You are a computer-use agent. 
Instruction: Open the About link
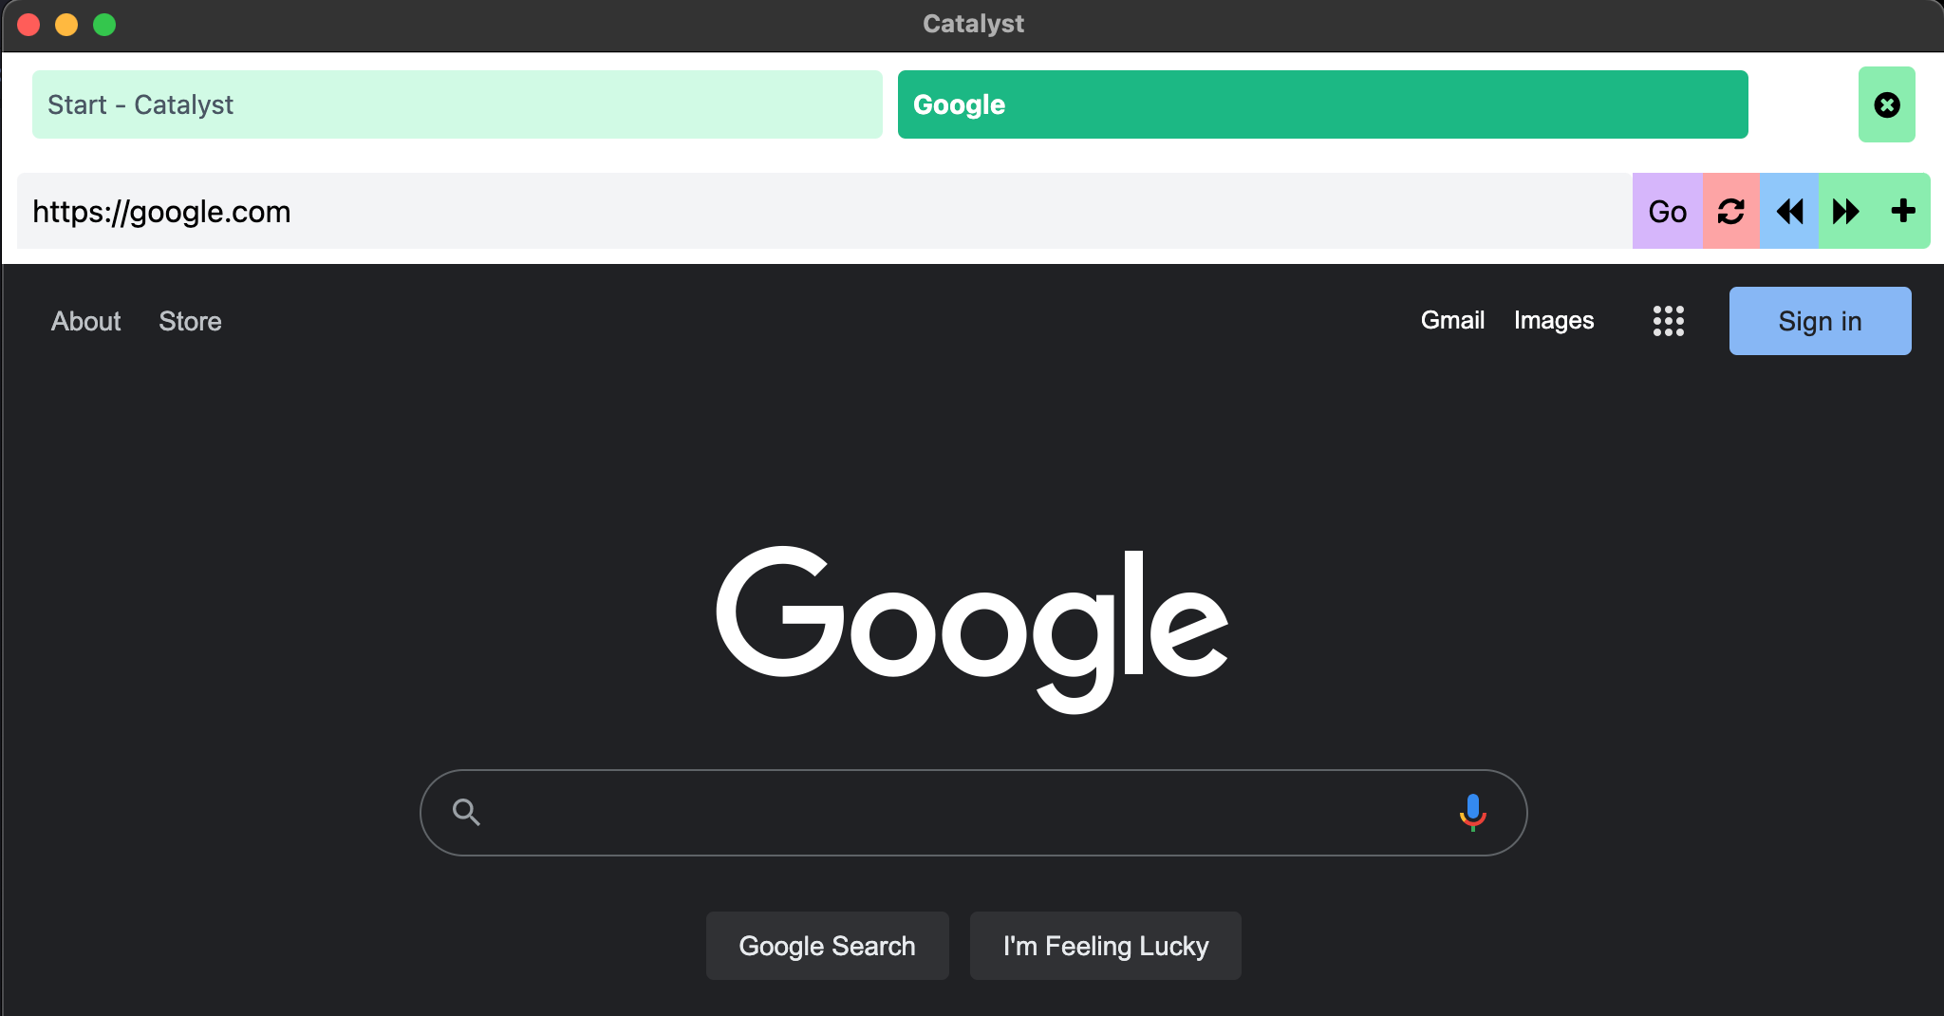(x=86, y=321)
